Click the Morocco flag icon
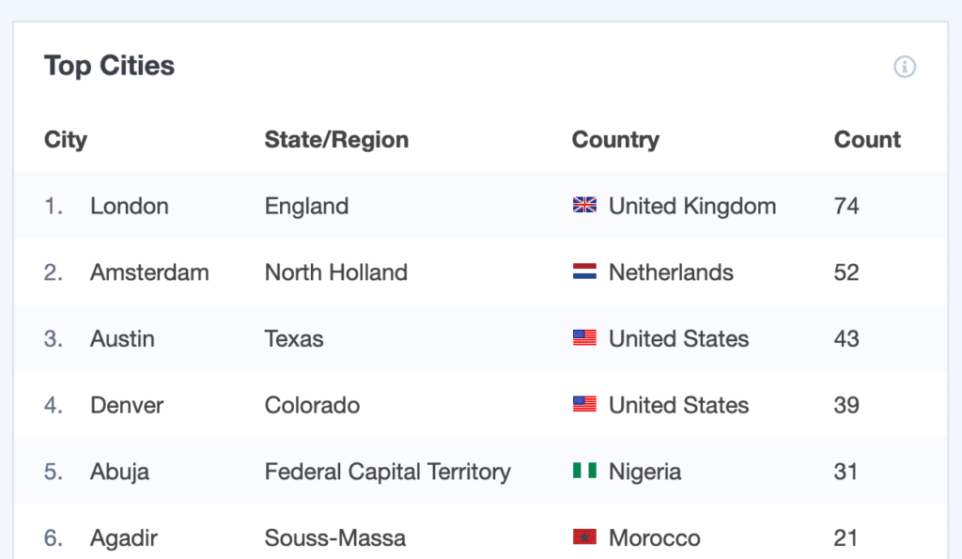Viewport: 962px width, 559px height. coord(583,537)
